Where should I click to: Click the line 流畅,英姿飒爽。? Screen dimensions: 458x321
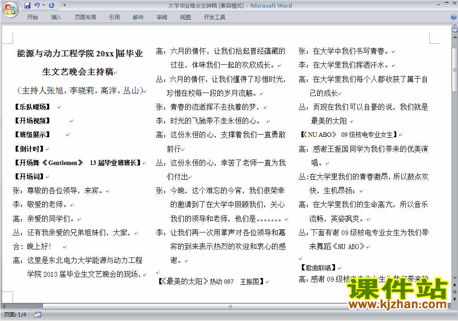[337, 219]
